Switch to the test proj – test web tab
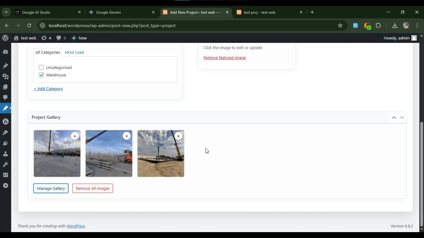Image resolution: width=424 pixels, height=238 pixels. click(269, 12)
